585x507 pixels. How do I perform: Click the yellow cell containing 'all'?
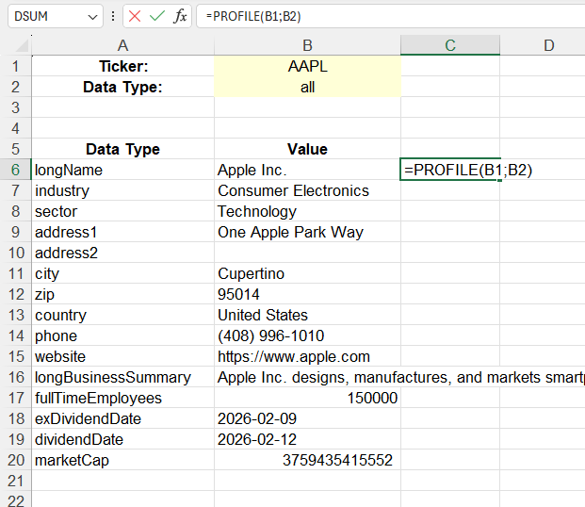click(x=307, y=88)
